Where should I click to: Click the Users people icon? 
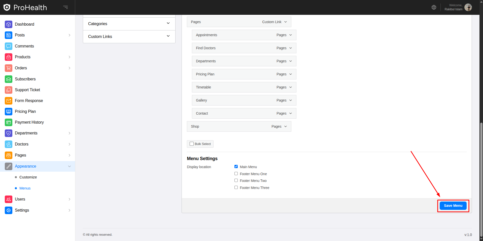[9, 199]
